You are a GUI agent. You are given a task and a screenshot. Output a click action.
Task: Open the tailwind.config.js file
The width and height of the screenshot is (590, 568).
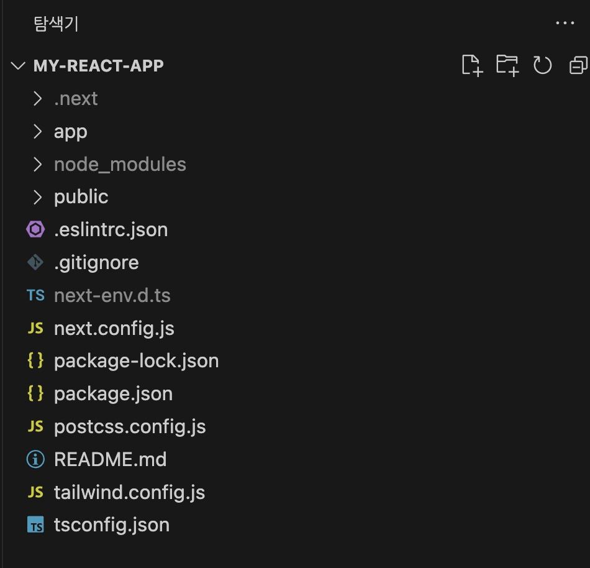[129, 492]
